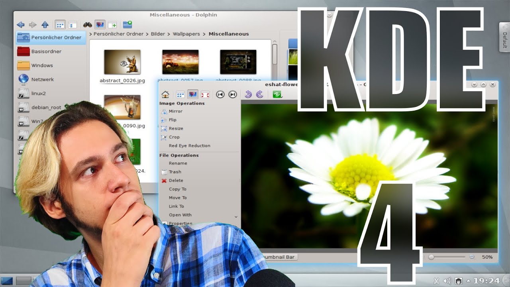
Task: Click the Bilder breadcrumb
Action: pos(158,34)
